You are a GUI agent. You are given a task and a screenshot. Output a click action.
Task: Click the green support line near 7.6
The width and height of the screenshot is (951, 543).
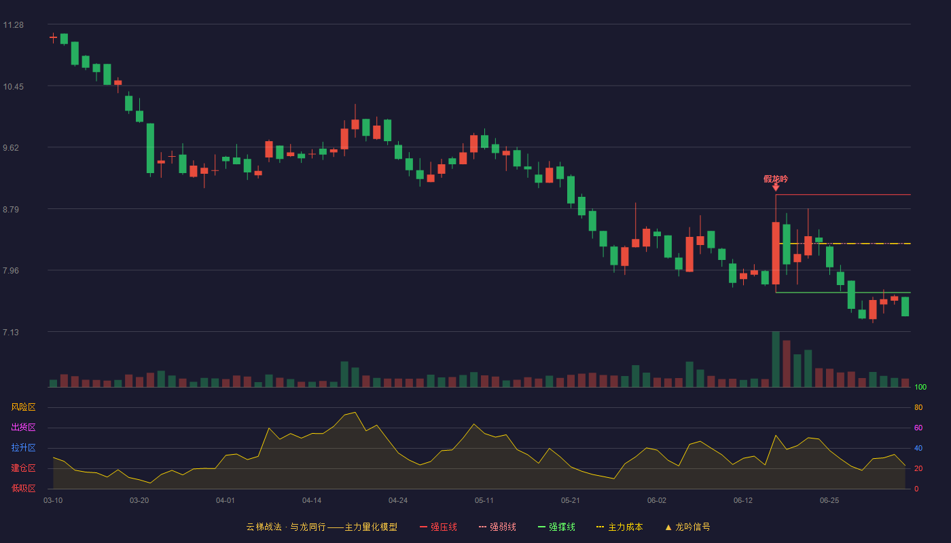pyautogui.click(x=843, y=293)
